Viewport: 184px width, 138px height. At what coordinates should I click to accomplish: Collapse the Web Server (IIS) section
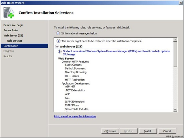click(57, 46)
